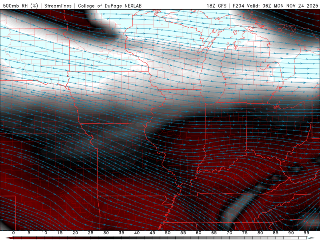
Task: Click the colorbar label '70'
Action: [x=229, y=233]
